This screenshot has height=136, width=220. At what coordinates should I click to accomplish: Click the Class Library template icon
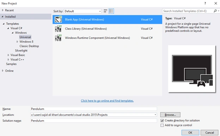(58, 29)
